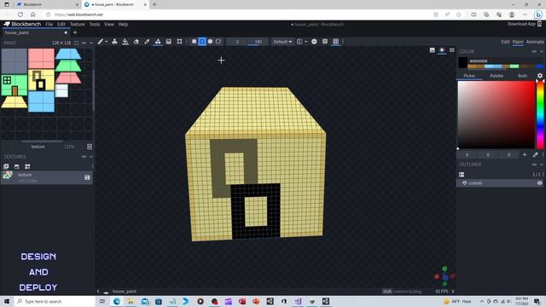Collapse the Outliner panel chevron
Screen dimensions: 546x307
pyautogui.click(x=542, y=165)
